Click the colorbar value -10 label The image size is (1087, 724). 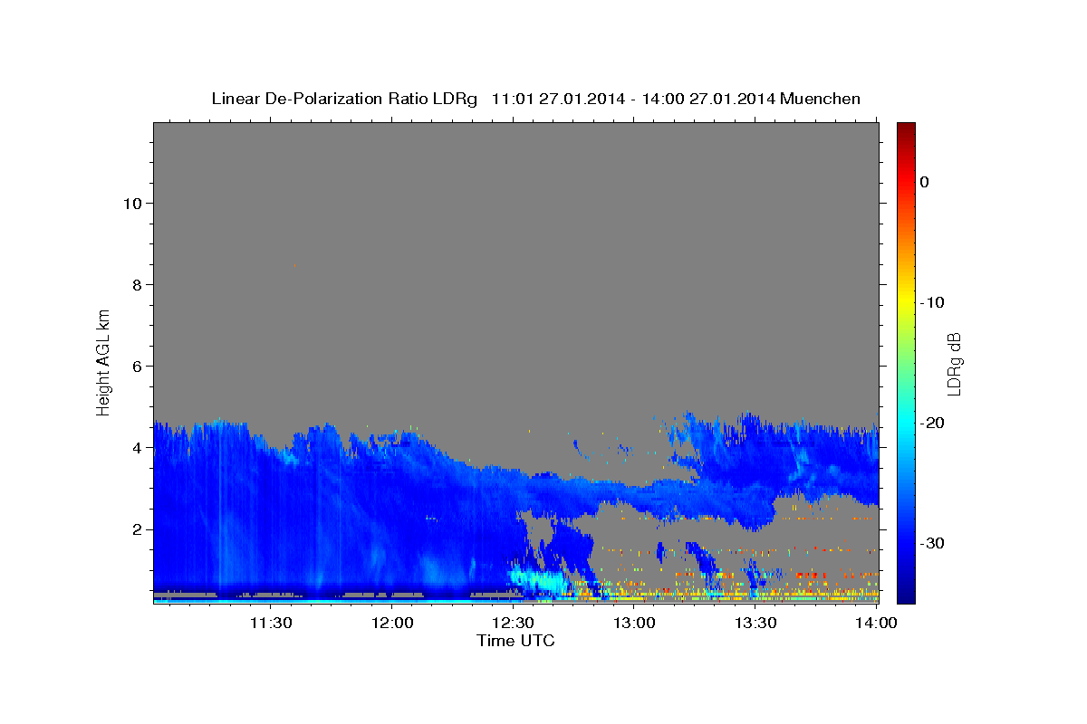[932, 302]
